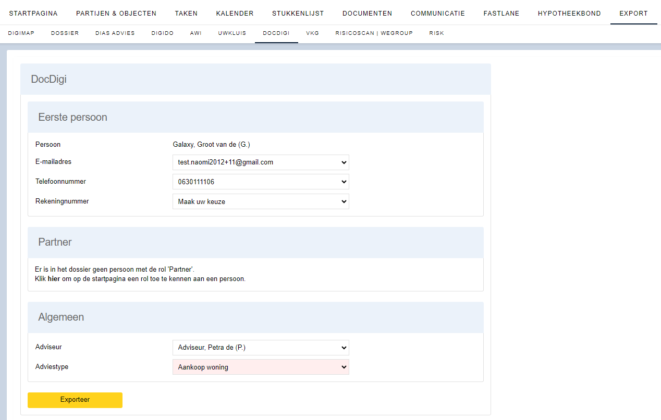Switch to Dias Advies sub-tab
The width and height of the screenshot is (661, 420).
[x=115, y=33]
